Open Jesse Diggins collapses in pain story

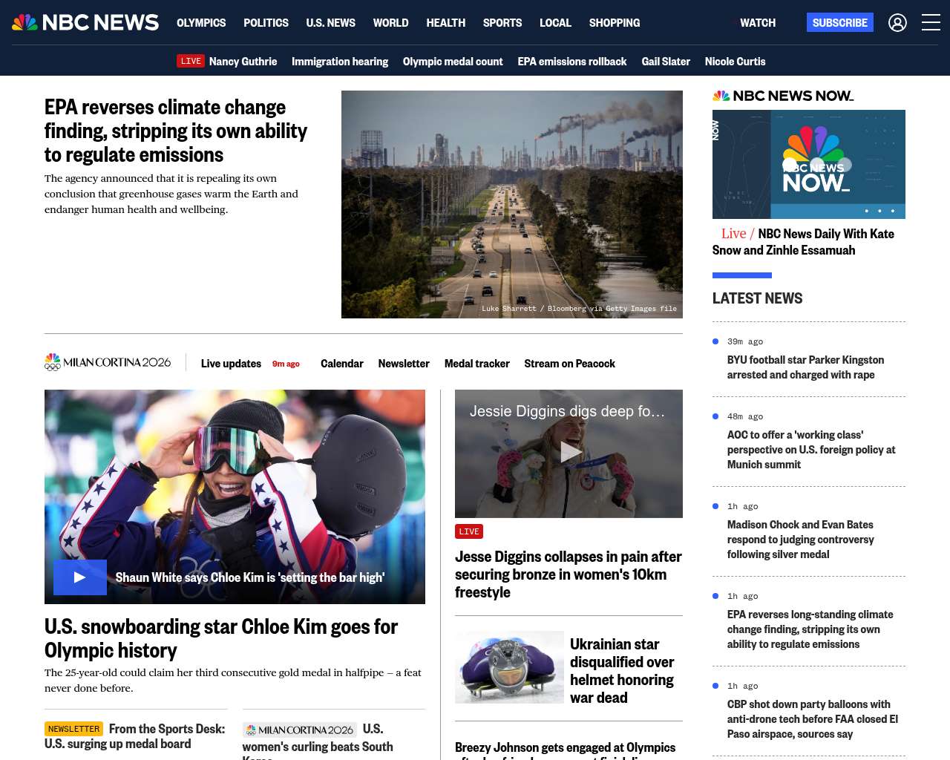(569, 574)
